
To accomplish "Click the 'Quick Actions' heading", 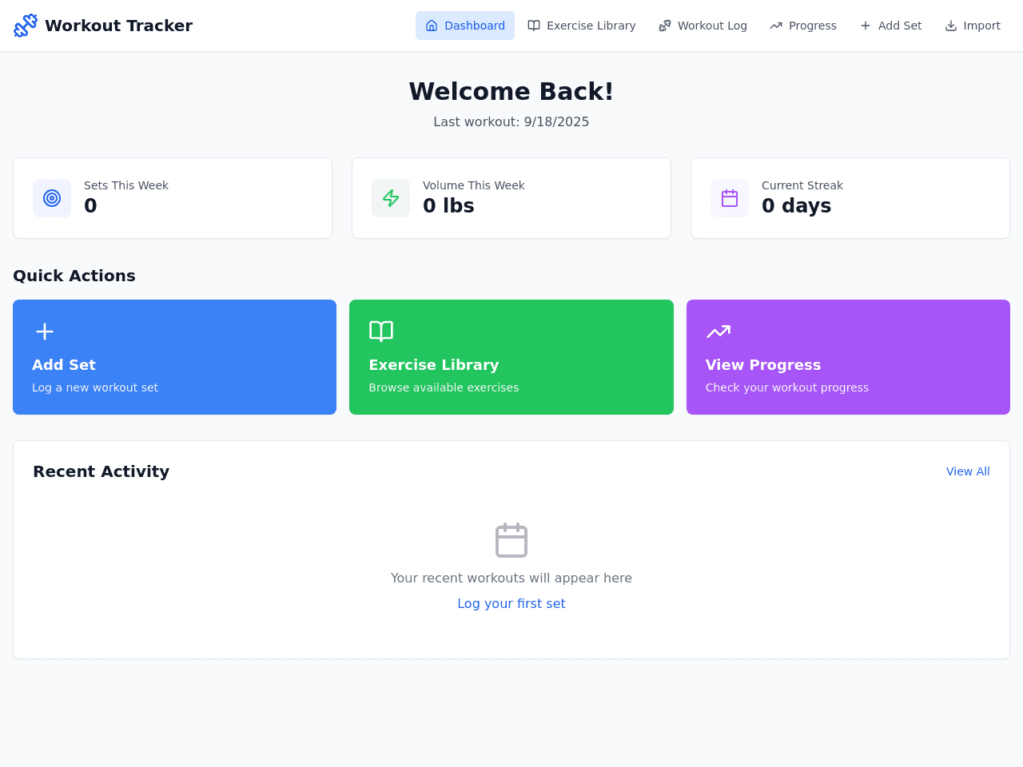I will coord(74,276).
